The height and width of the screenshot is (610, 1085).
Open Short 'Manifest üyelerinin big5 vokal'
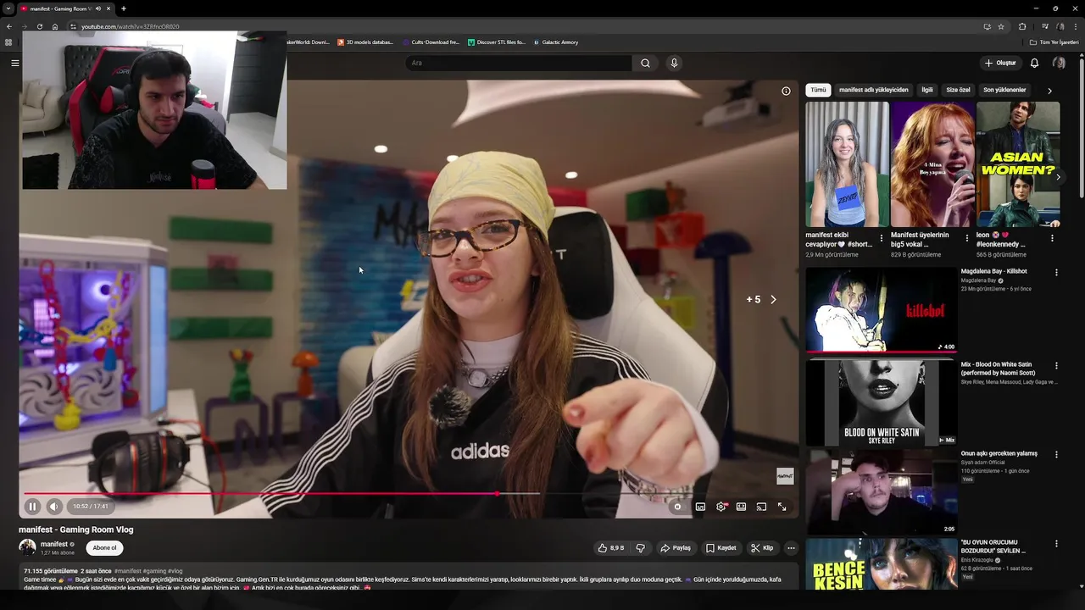coord(932,164)
